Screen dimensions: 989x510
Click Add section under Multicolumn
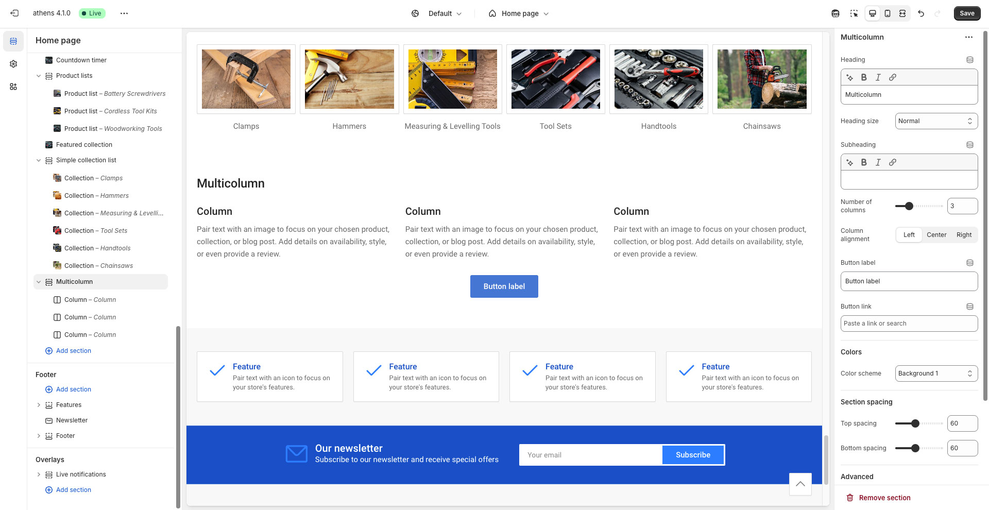[x=68, y=351]
